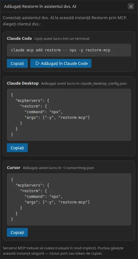Select the Cursor section heading
The width and height of the screenshot is (138, 259).
13,168
